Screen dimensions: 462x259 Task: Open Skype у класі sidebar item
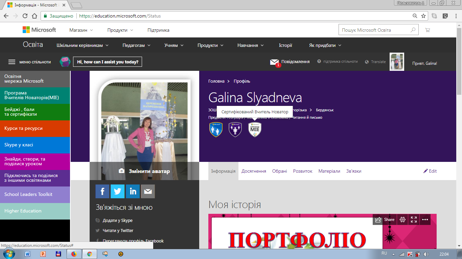coord(35,145)
